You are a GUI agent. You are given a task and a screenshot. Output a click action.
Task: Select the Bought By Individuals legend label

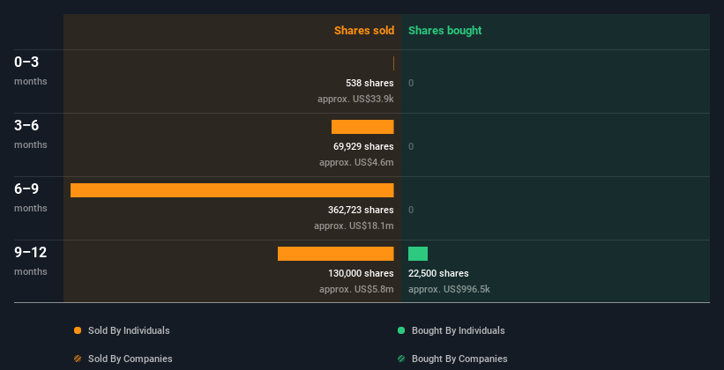(458, 330)
